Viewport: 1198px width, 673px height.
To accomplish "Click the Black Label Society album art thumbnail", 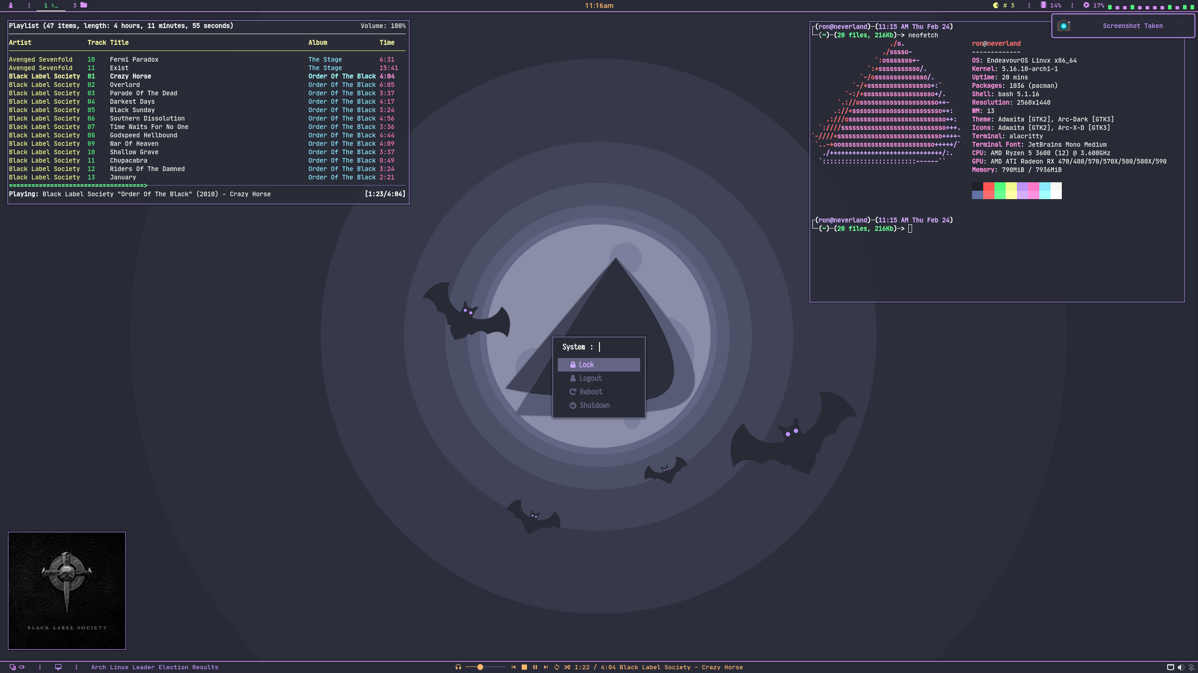I will point(67,590).
